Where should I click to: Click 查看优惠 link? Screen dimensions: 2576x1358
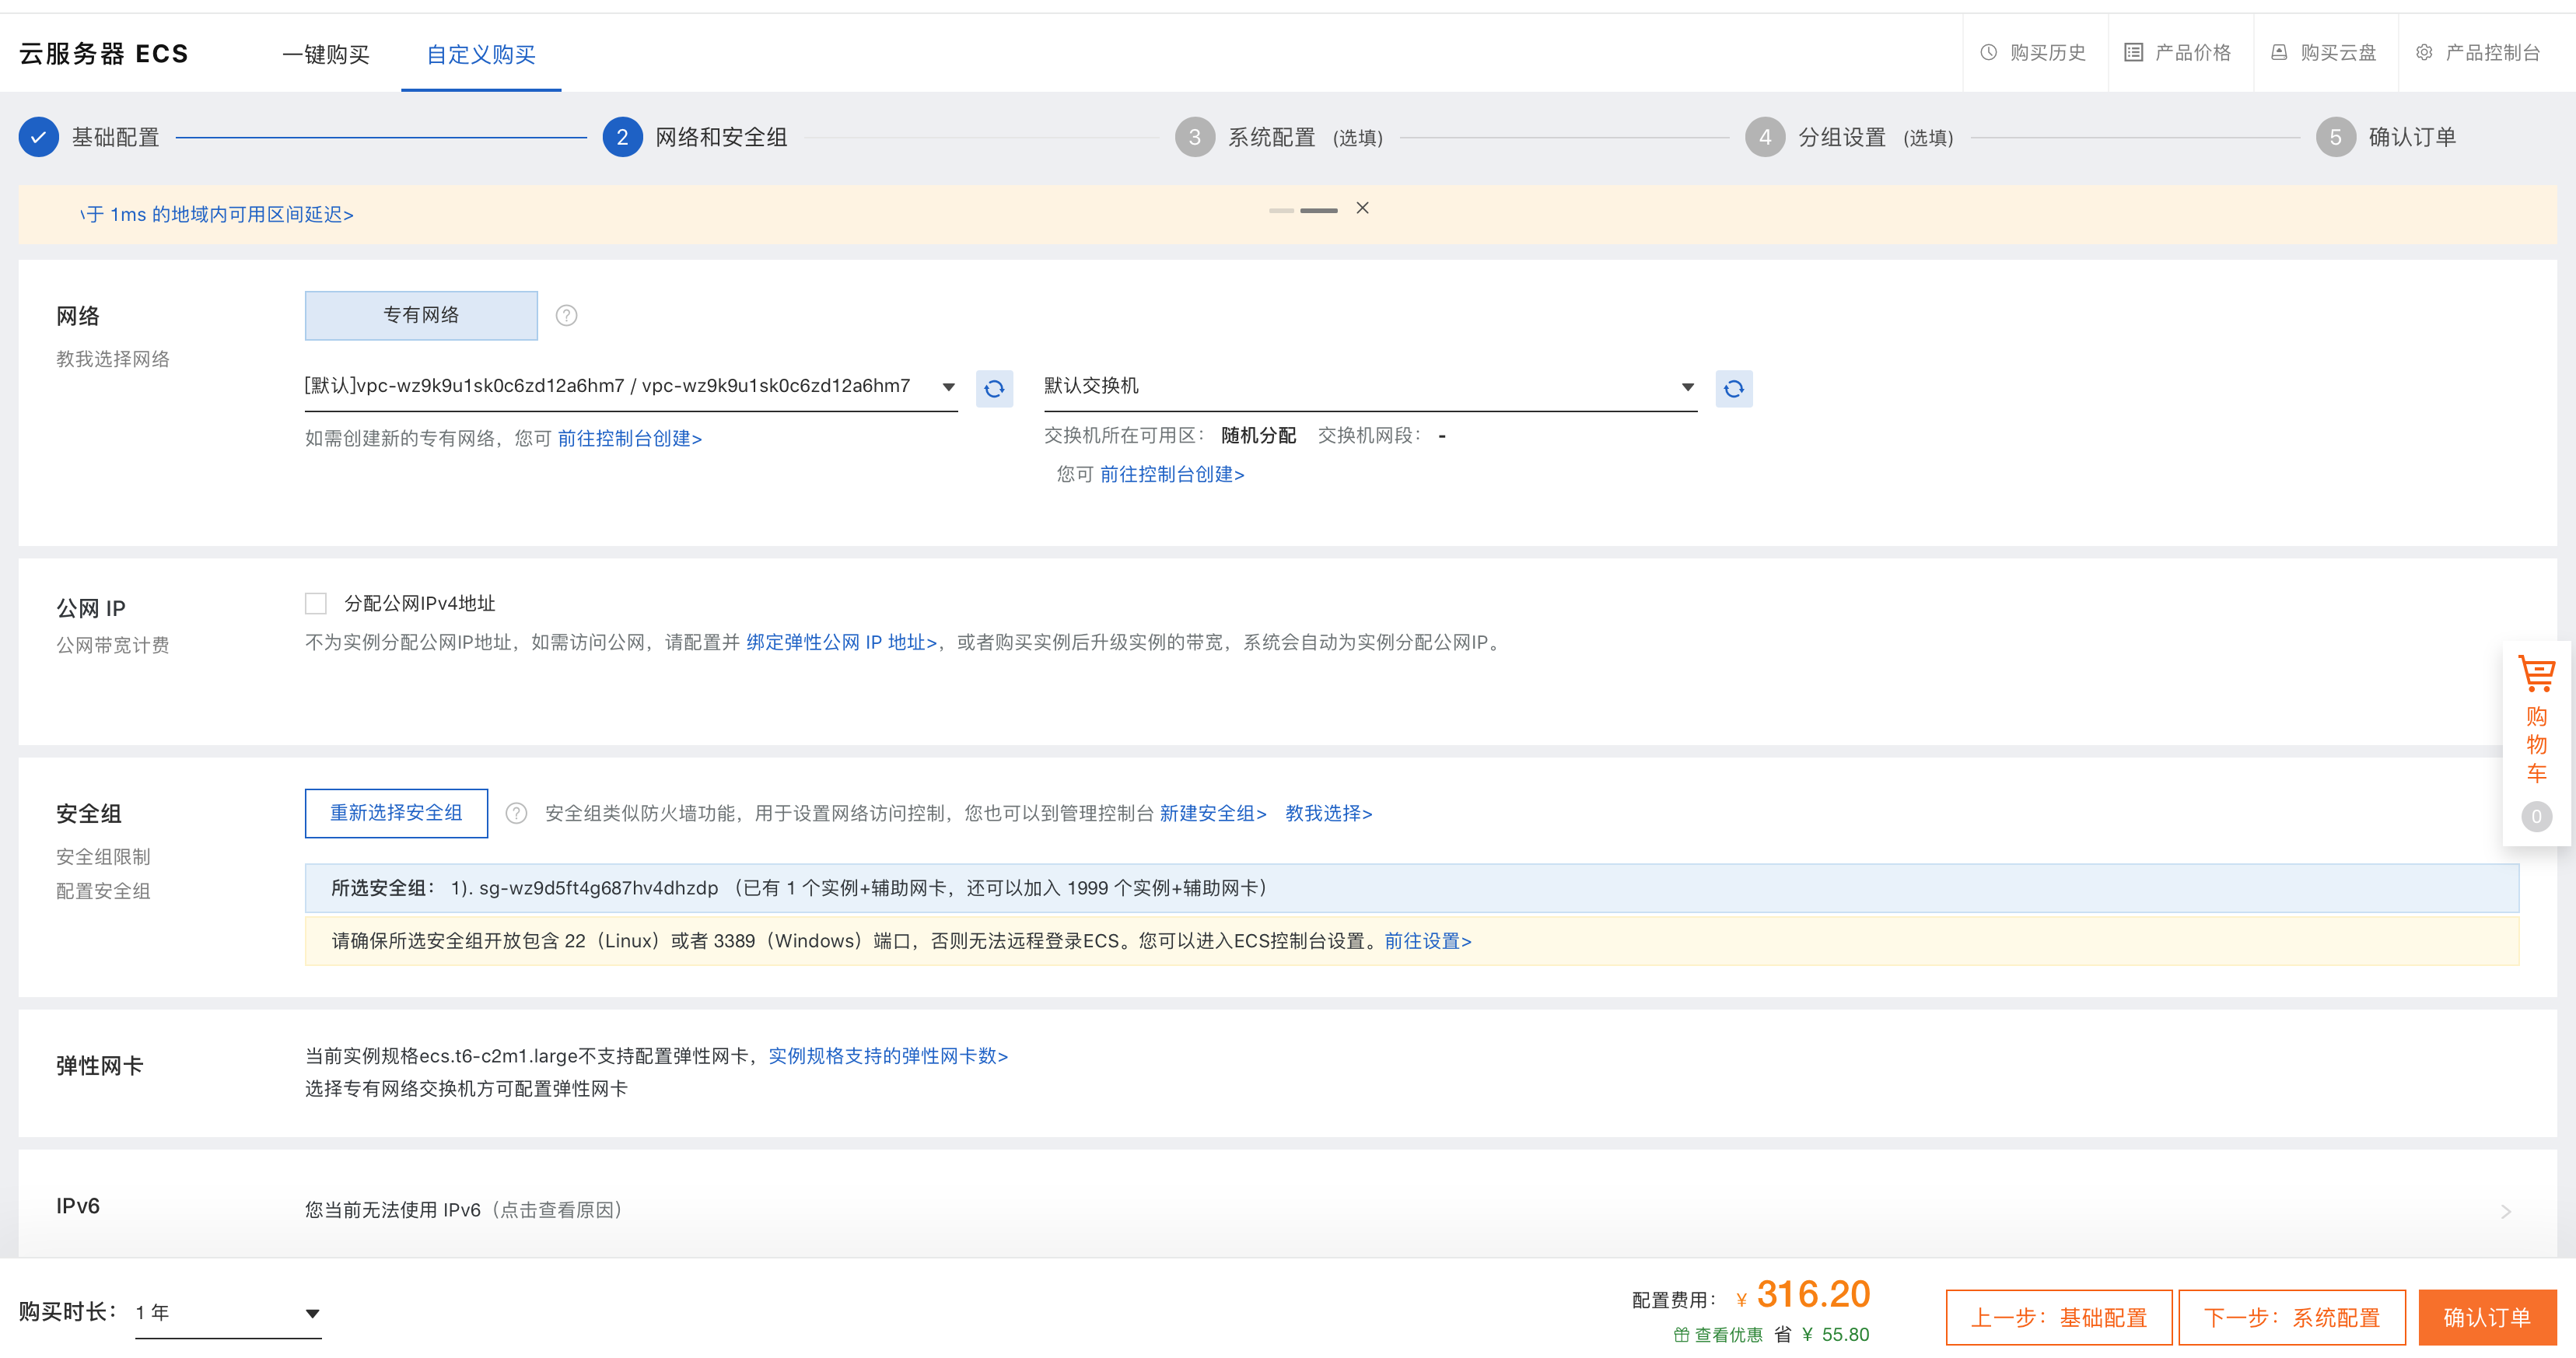pyautogui.click(x=1728, y=1334)
